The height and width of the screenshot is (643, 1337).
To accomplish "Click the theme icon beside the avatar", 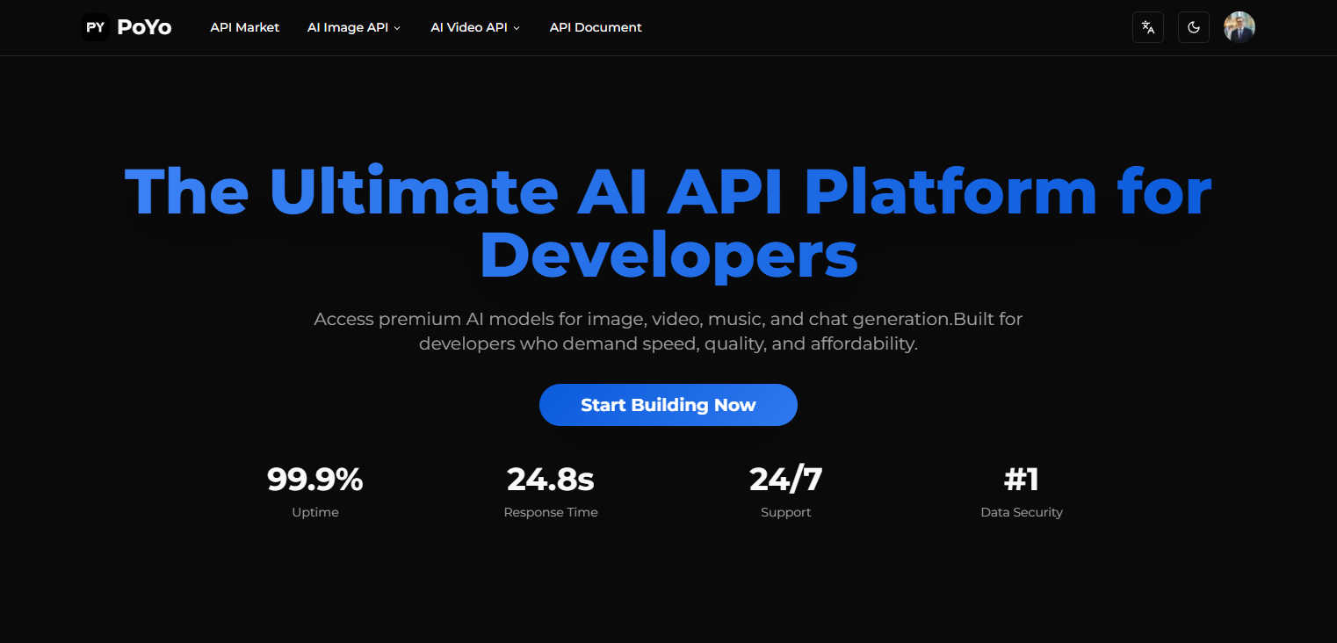I will 1193,26.
